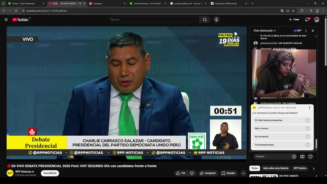The height and width of the screenshot is (184, 327).
Task: Click the video player to pause
Action: [x=126, y=93]
